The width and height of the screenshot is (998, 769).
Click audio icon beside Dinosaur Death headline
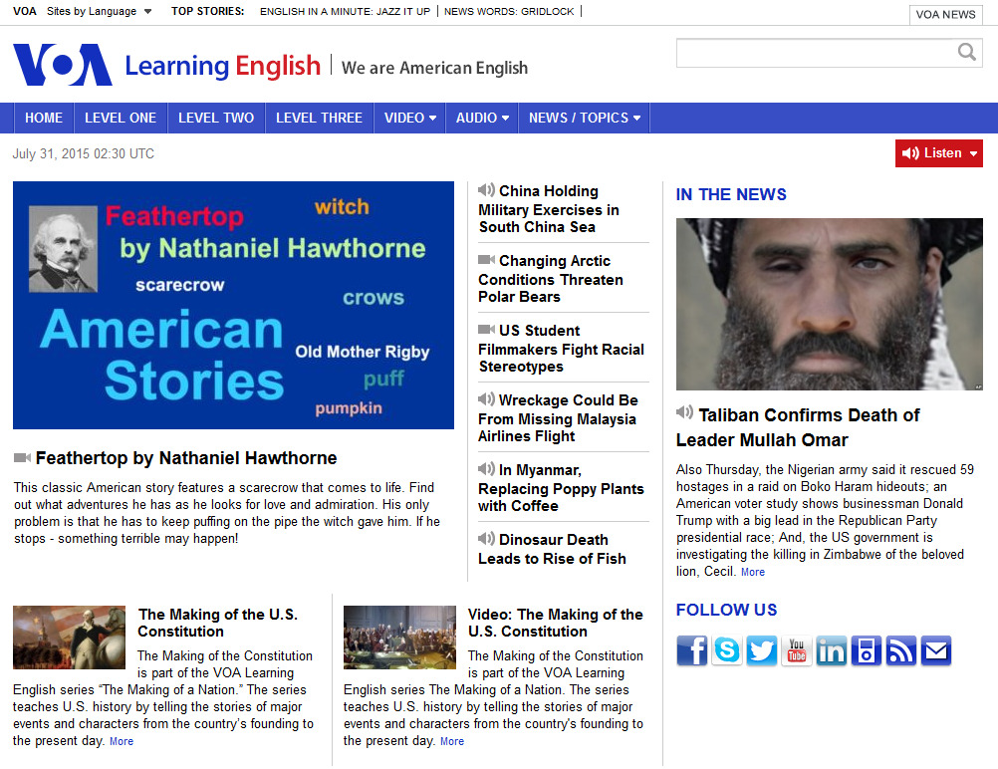tap(486, 539)
